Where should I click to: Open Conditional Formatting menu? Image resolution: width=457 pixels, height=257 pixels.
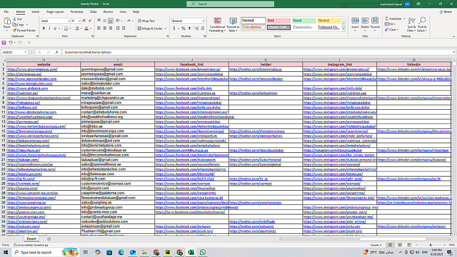click(x=218, y=25)
